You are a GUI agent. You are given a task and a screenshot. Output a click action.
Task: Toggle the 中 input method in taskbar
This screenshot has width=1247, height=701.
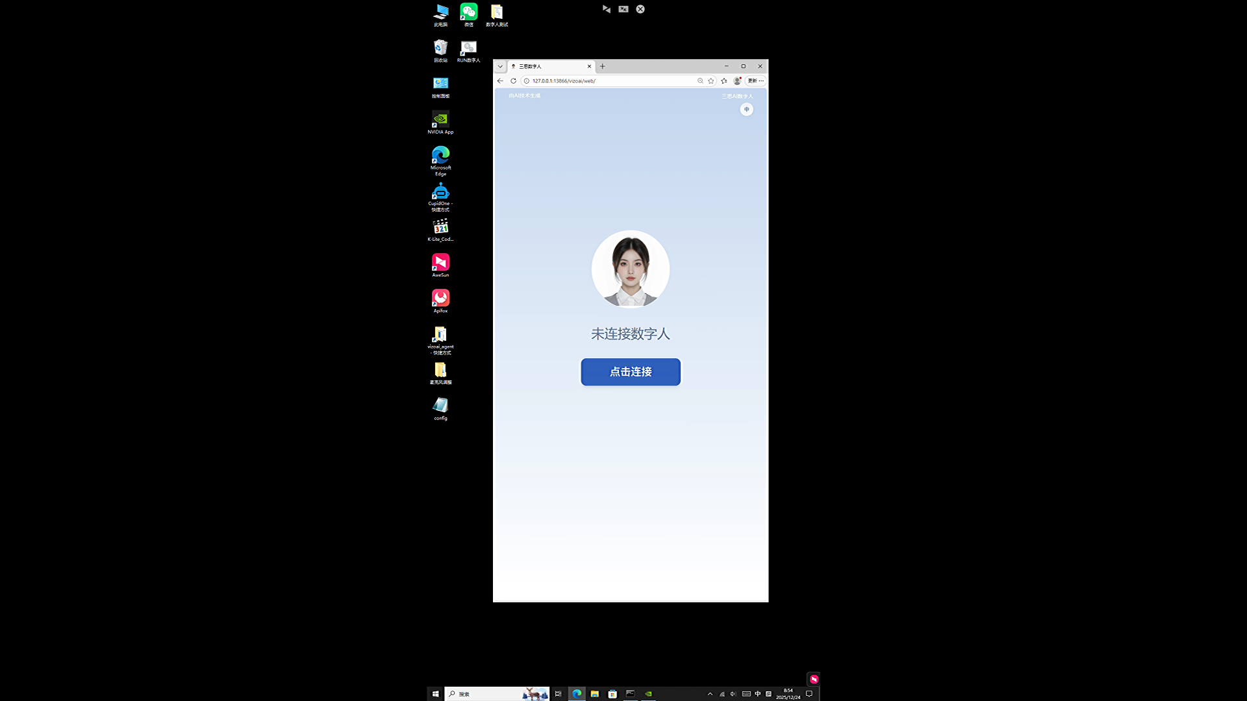757,694
